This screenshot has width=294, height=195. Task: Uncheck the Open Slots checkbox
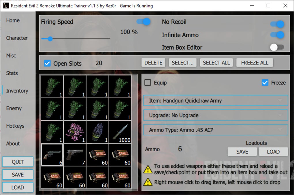tap(47, 63)
